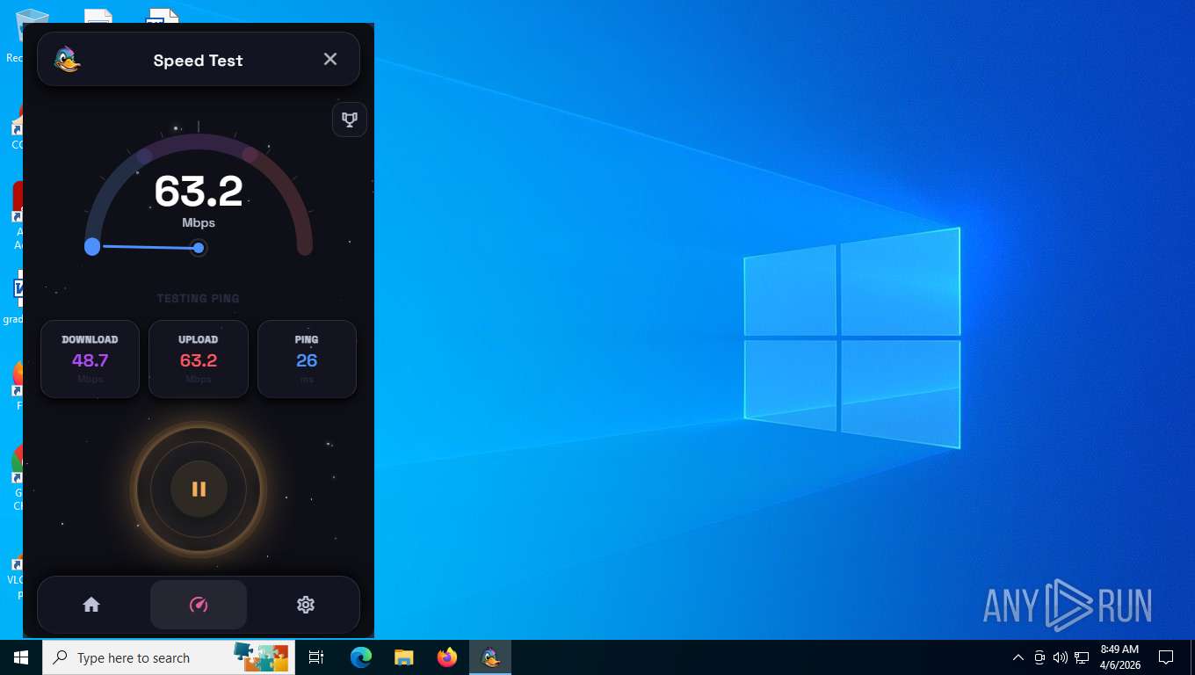Select the speedometer tab
1195x675 pixels.
pyautogui.click(x=199, y=605)
